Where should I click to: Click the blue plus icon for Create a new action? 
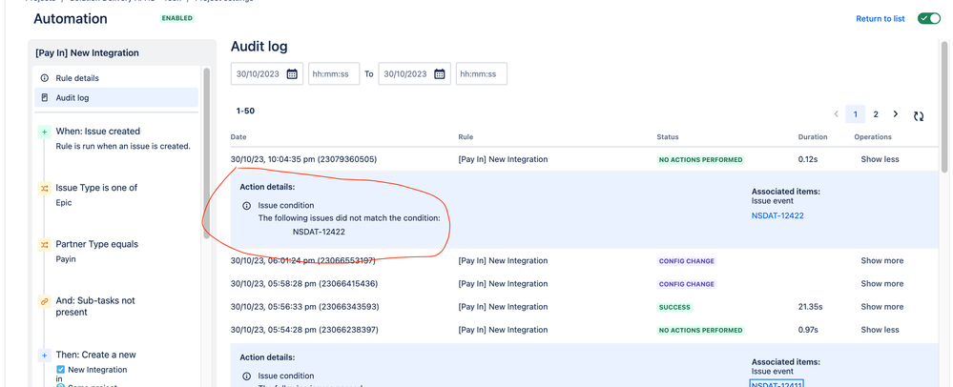(x=45, y=355)
